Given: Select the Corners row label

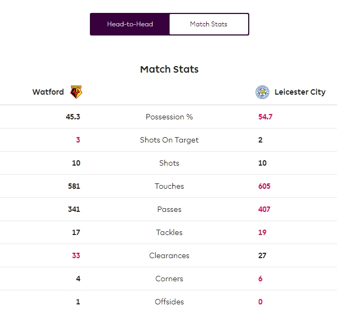Looking at the screenshot, I should tap(169, 279).
